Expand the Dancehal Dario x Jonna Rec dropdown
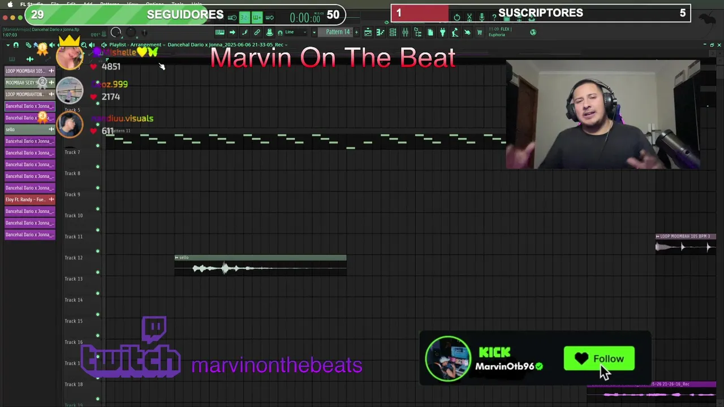The image size is (724, 407). (x=287, y=45)
